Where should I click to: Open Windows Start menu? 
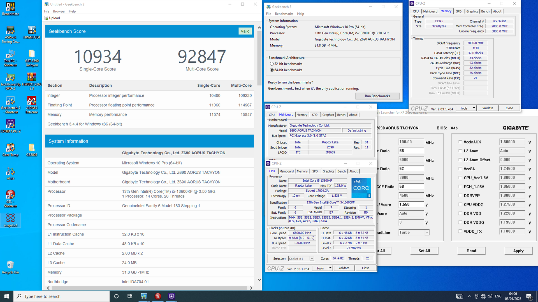click(x=6, y=296)
